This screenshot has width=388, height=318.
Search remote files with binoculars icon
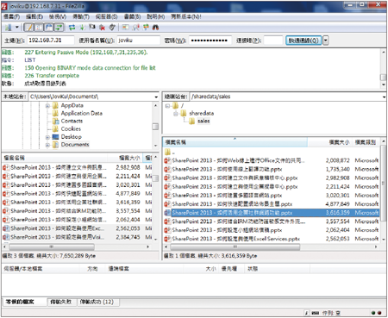(155, 28)
